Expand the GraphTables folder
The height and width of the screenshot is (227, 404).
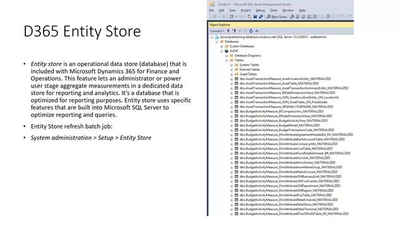tap(232, 74)
